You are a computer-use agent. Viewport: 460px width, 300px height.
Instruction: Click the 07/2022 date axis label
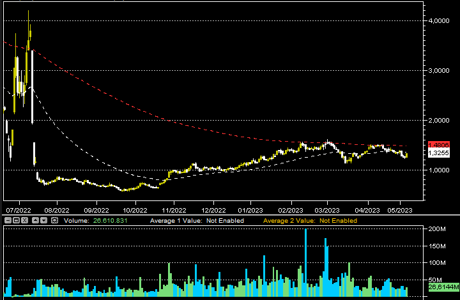[19, 210]
